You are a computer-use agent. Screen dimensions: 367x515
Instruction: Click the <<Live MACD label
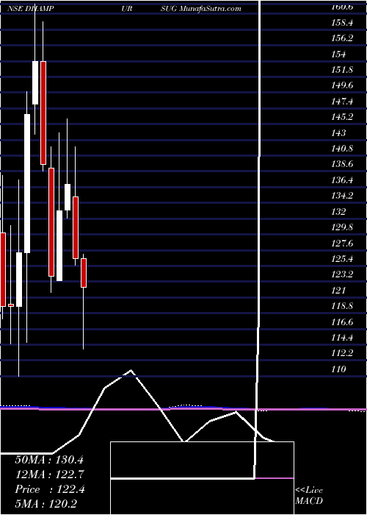pos(309,496)
